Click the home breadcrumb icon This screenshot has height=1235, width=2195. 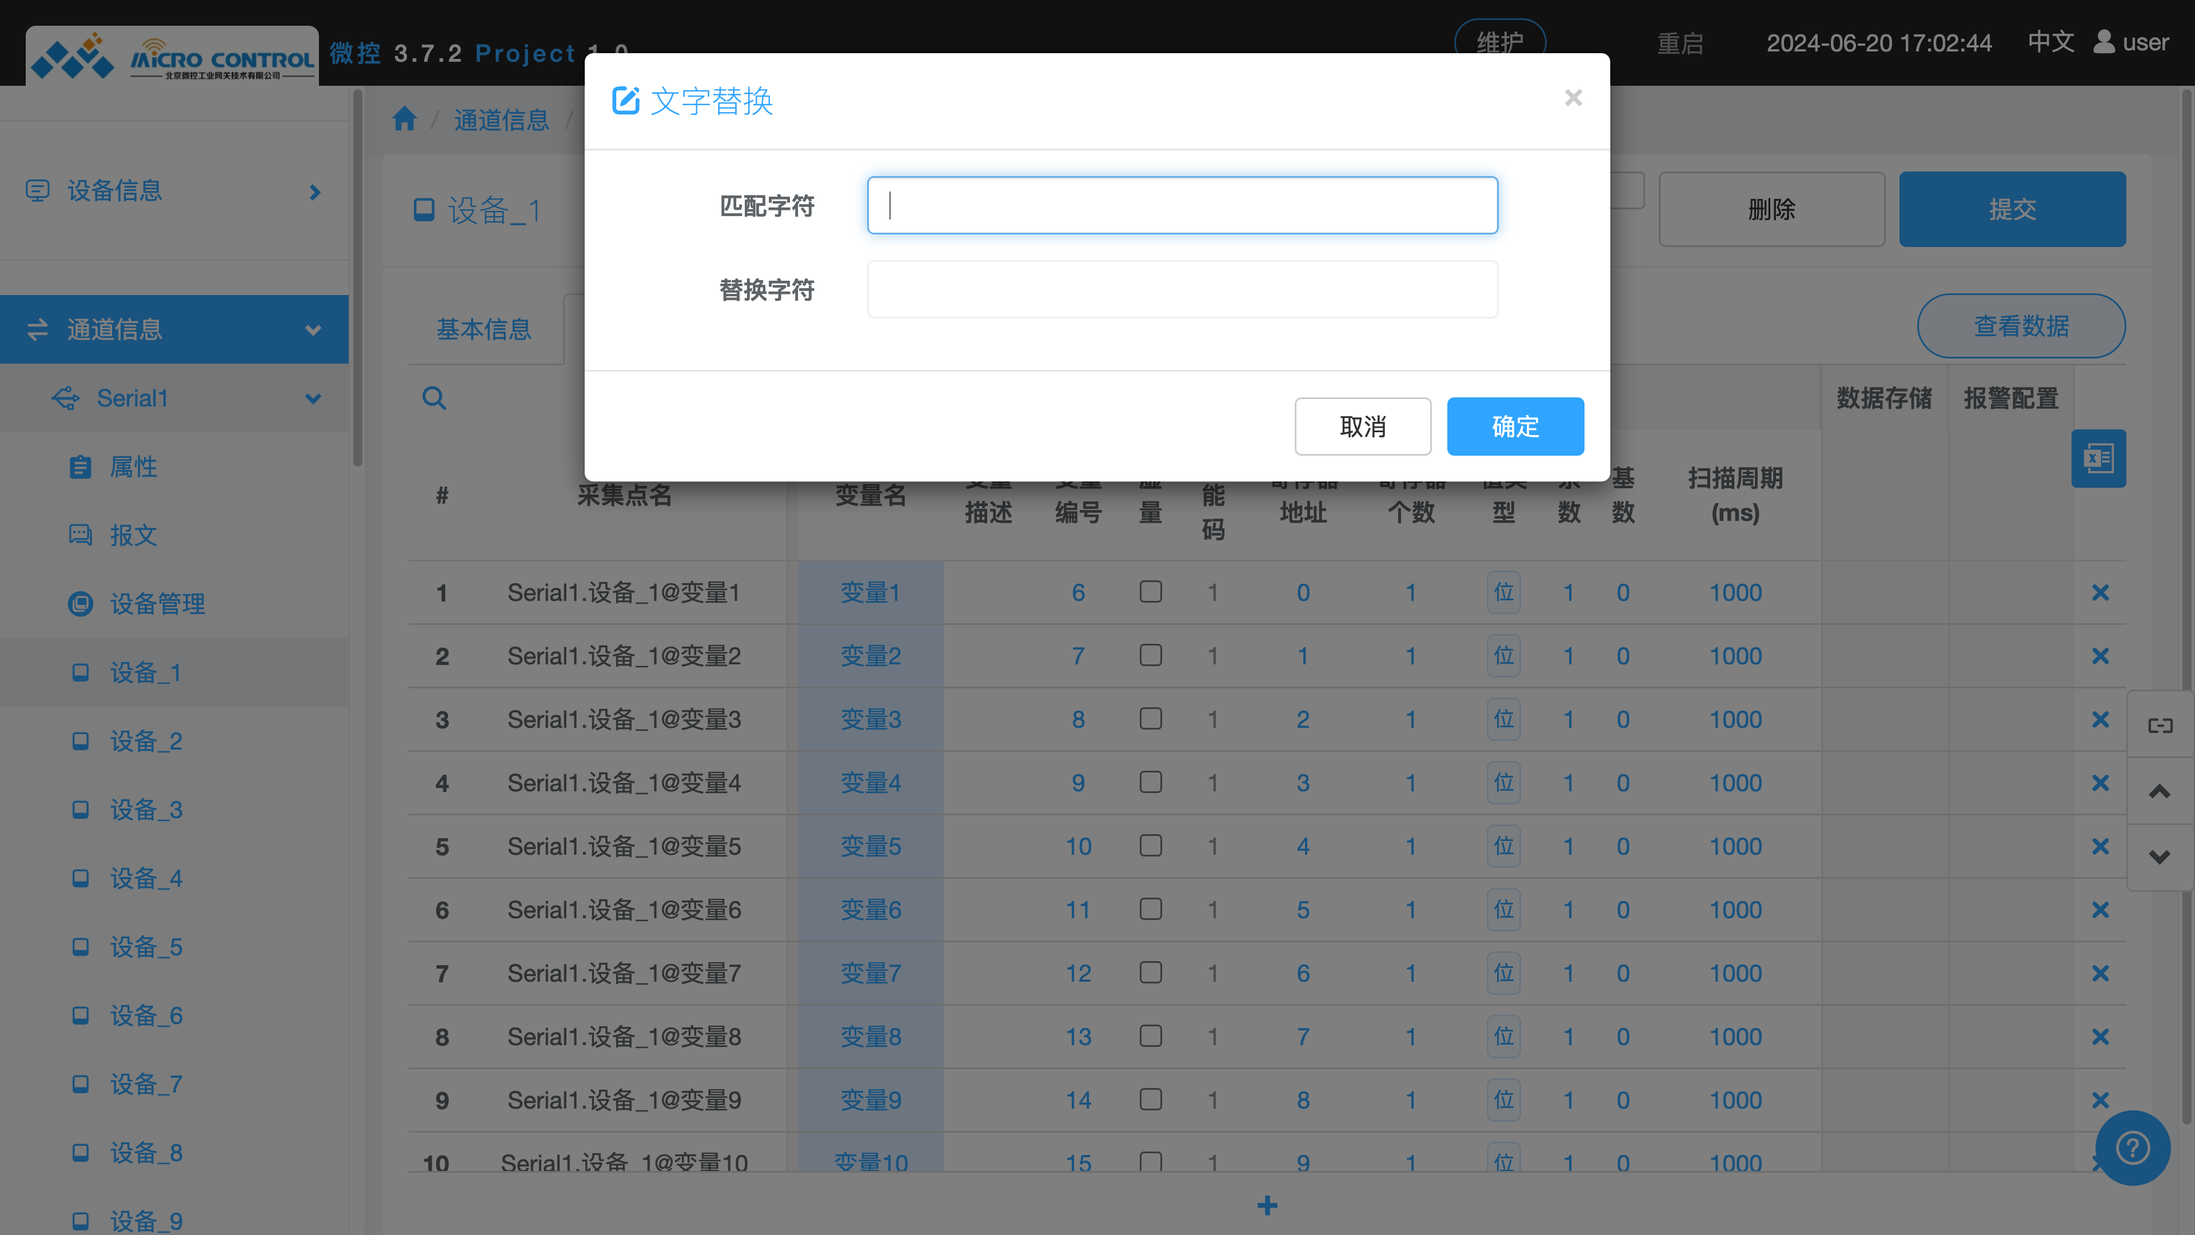pos(404,119)
